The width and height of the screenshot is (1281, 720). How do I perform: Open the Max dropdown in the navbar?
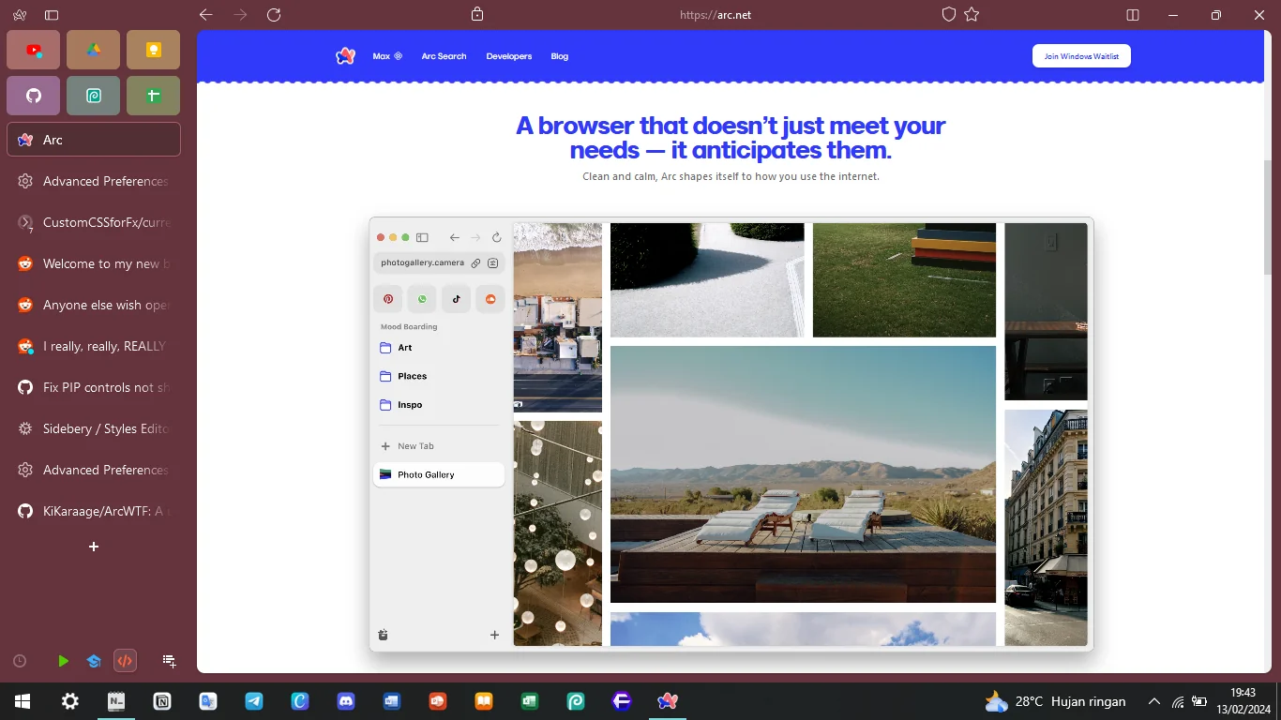click(387, 55)
